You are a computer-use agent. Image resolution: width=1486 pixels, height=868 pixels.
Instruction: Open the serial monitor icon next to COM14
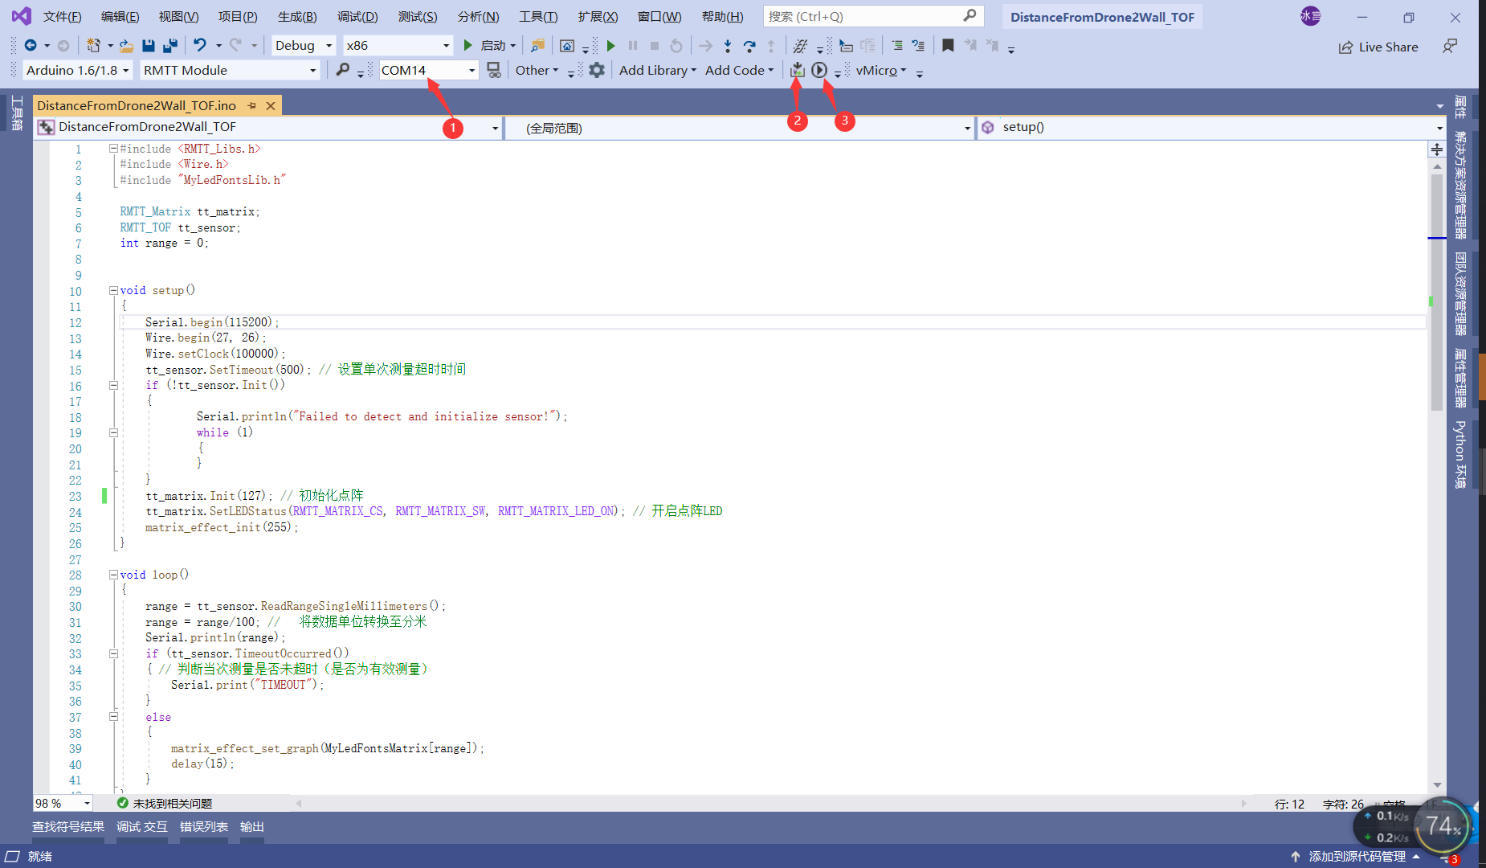(x=494, y=70)
